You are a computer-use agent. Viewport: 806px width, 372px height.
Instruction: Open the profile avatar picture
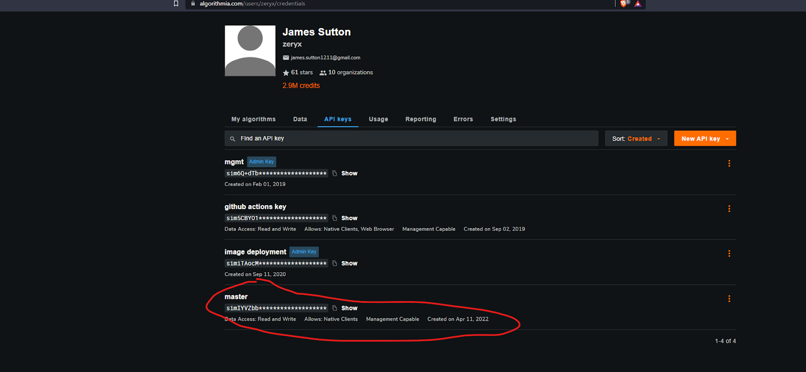point(250,51)
